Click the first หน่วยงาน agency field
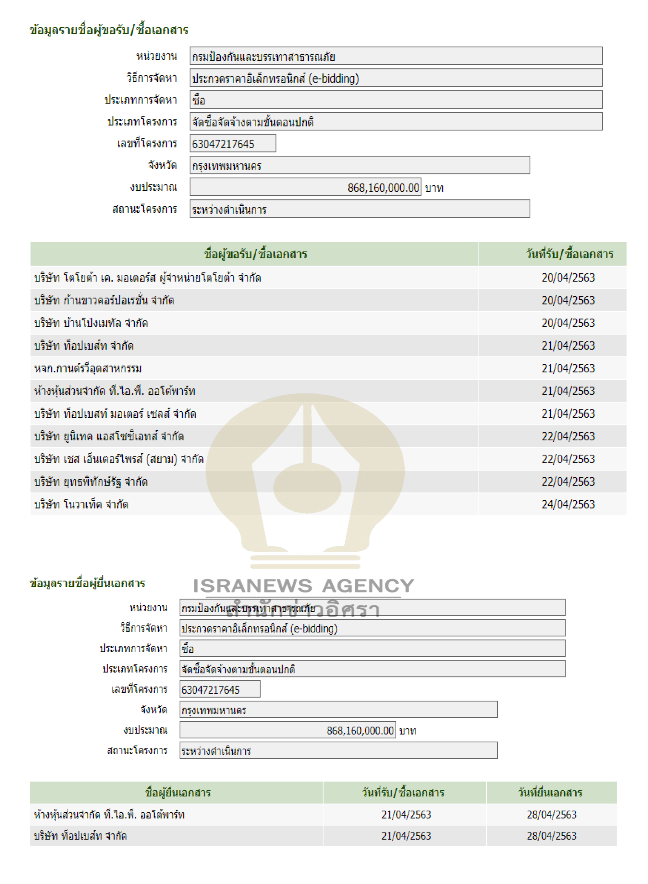This screenshot has width=648, height=884. tap(396, 56)
